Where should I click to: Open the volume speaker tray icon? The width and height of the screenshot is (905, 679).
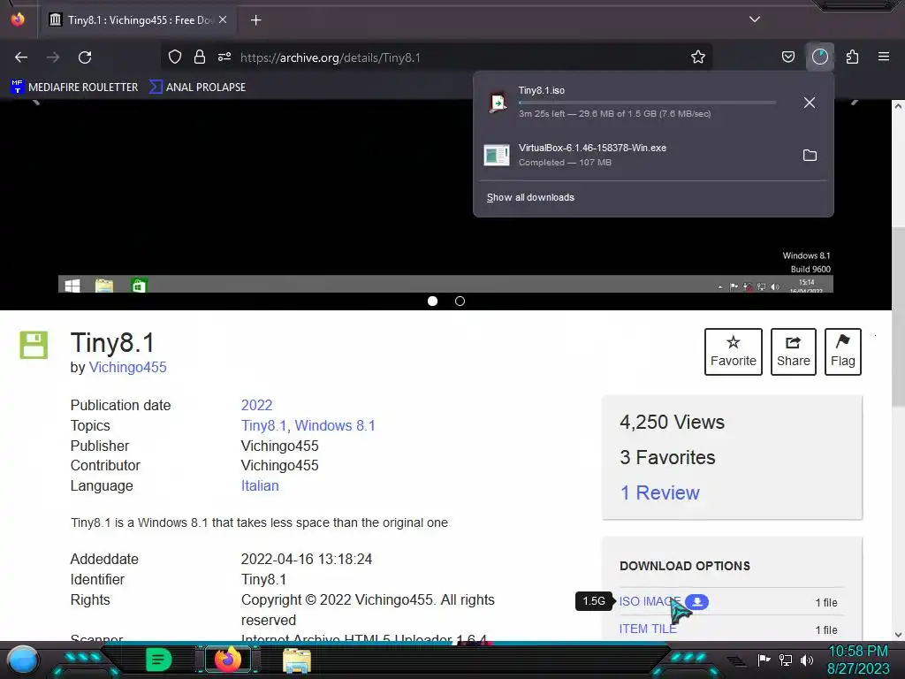coord(806,660)
